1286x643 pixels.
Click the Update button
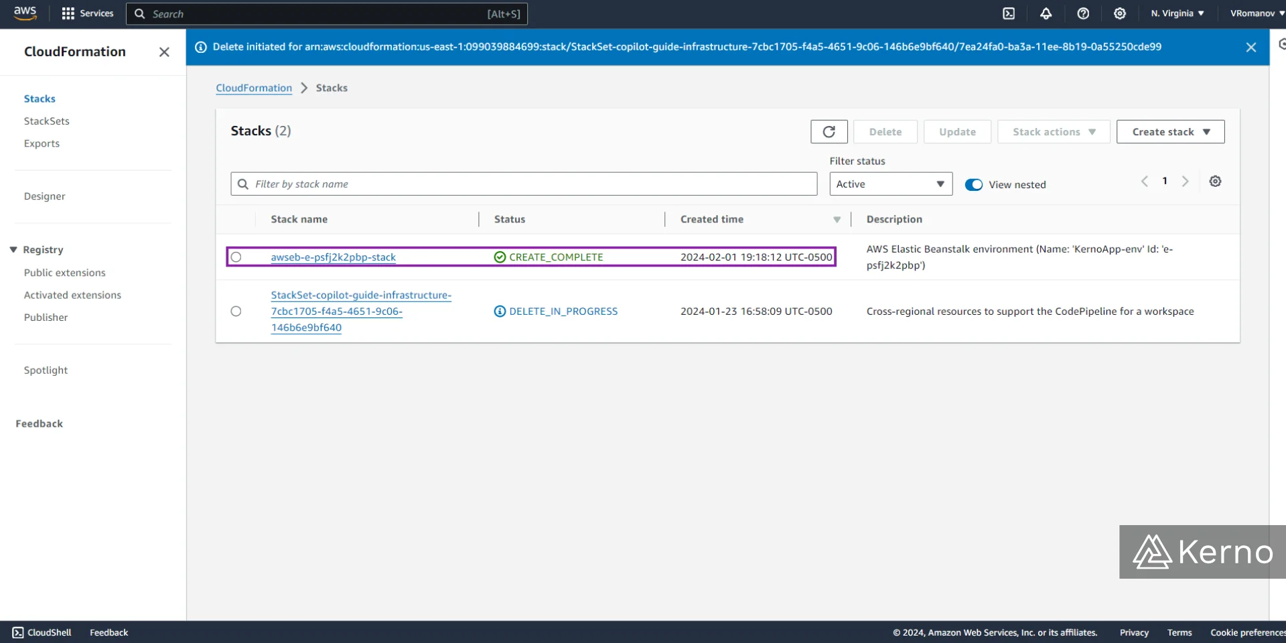click(x=957, y=132)
